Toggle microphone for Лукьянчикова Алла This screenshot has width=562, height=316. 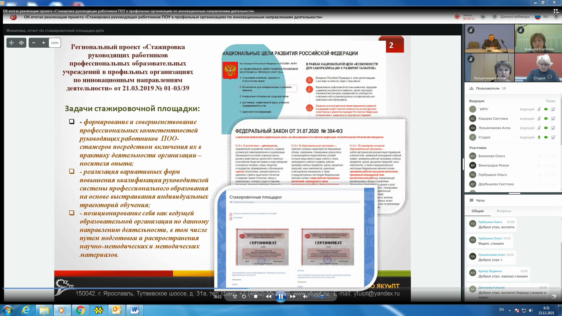click(539, 128)
